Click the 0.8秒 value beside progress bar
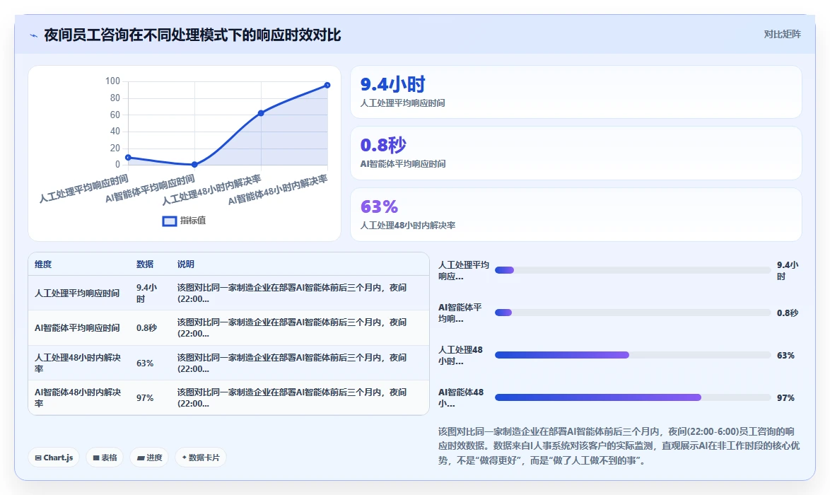 point(788,313)
